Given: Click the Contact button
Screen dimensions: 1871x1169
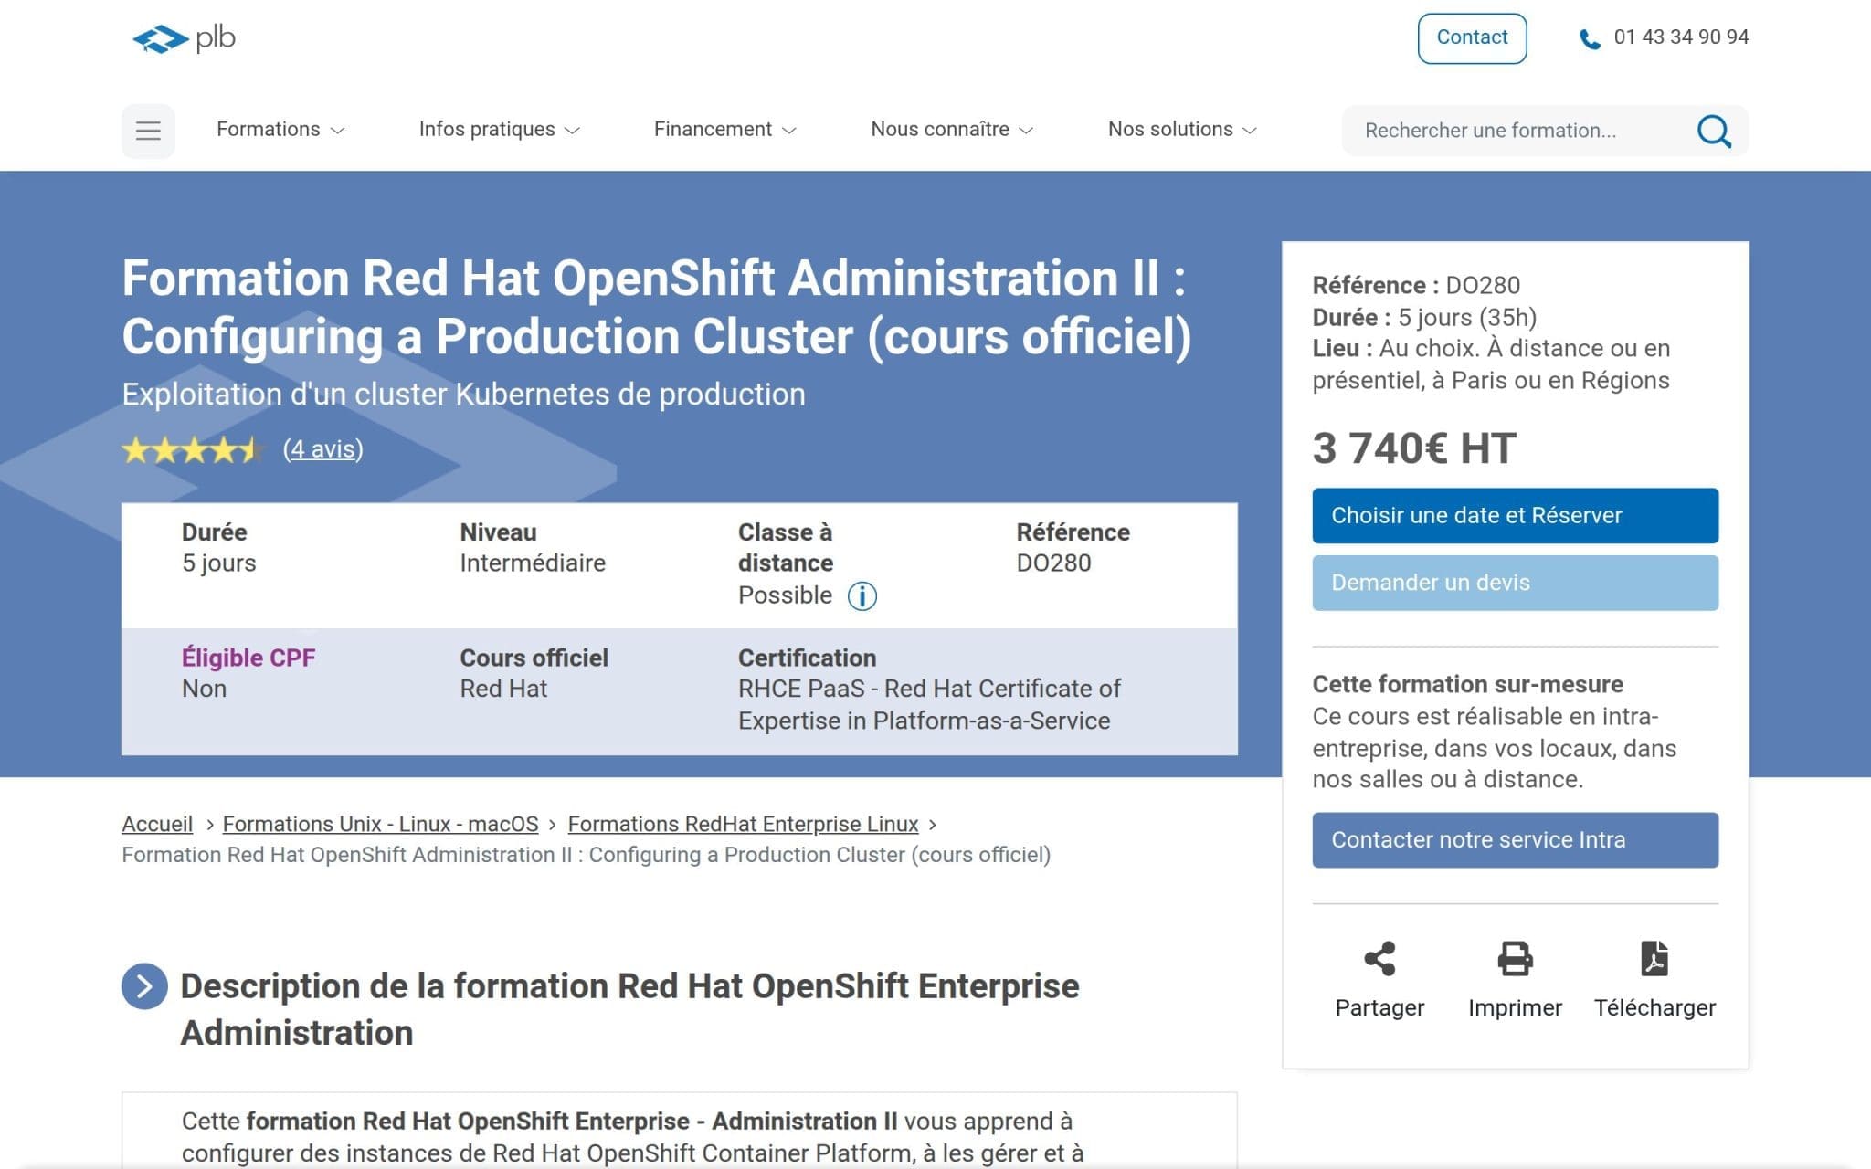Looking at the screenshot, I should pos(1472,38).
